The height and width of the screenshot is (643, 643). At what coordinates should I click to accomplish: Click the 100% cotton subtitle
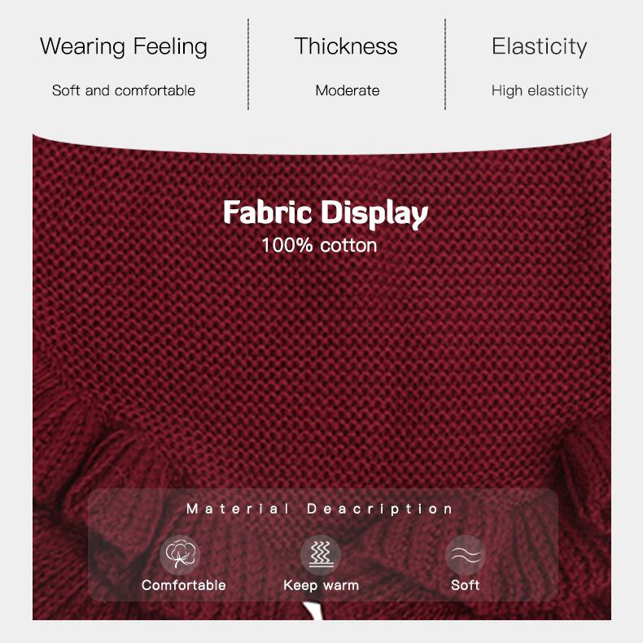coord(319,246)
